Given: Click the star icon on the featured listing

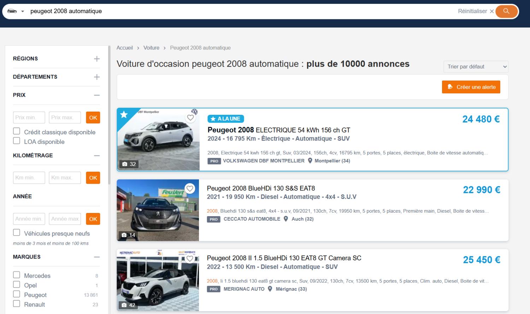Looking at the screenshot, I should [123, 115].
